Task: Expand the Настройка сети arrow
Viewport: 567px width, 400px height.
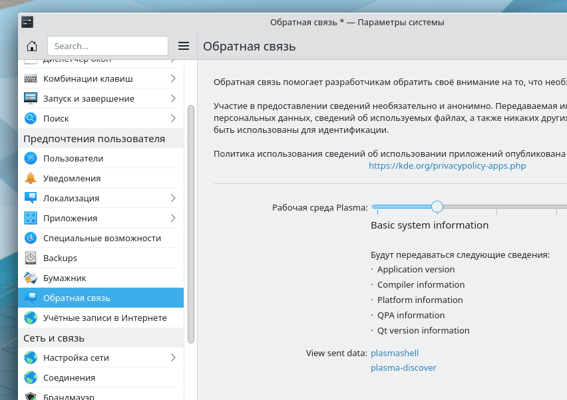Action: pyautogui.click(x=173, y=357)
